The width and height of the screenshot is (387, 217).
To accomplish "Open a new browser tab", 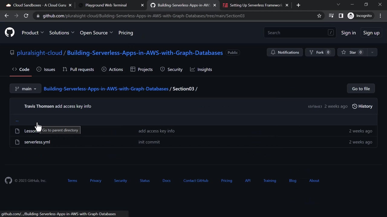I will tap(298, 5).
